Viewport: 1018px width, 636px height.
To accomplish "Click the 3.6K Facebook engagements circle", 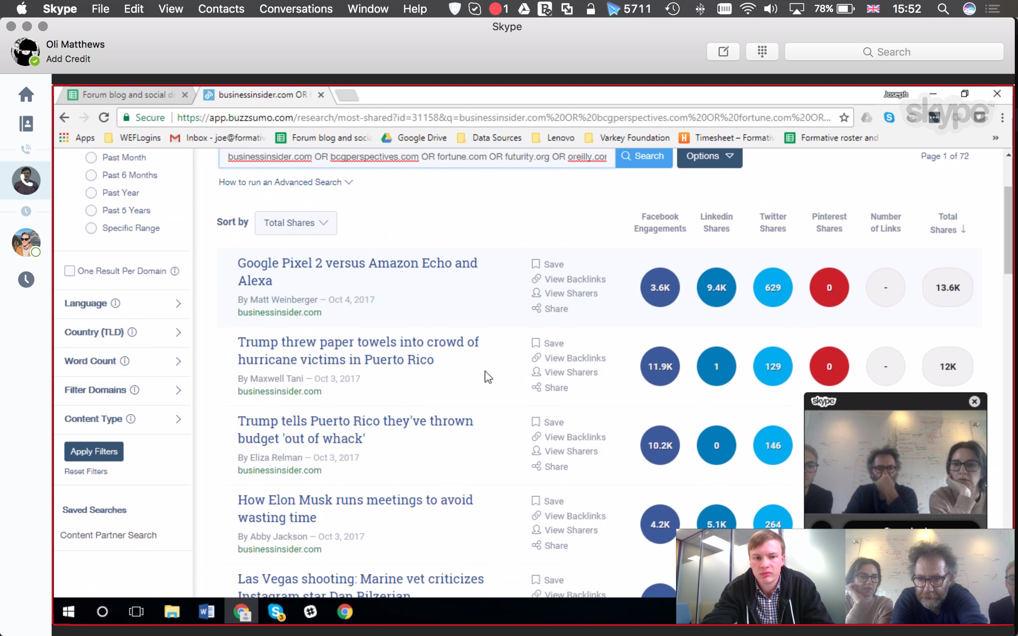I will pos(660,288).
